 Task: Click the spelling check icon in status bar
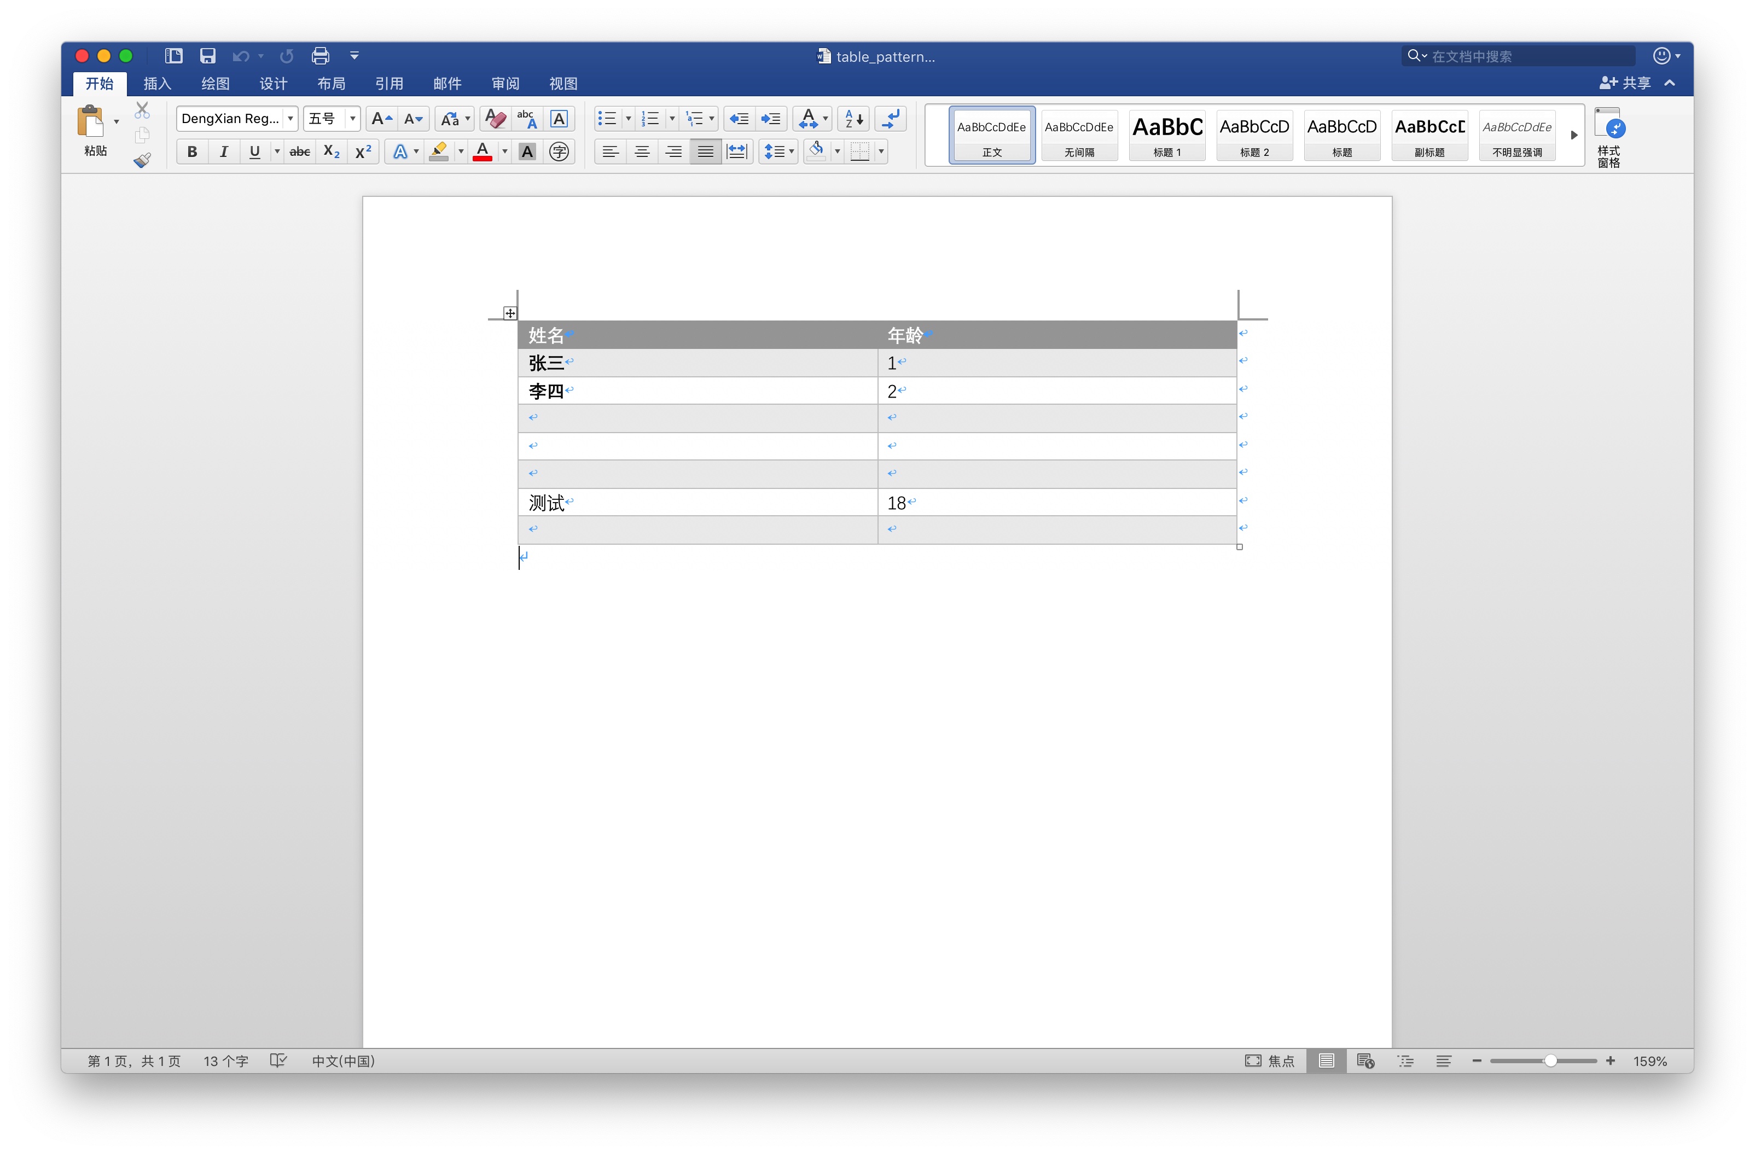[278, 1060]
